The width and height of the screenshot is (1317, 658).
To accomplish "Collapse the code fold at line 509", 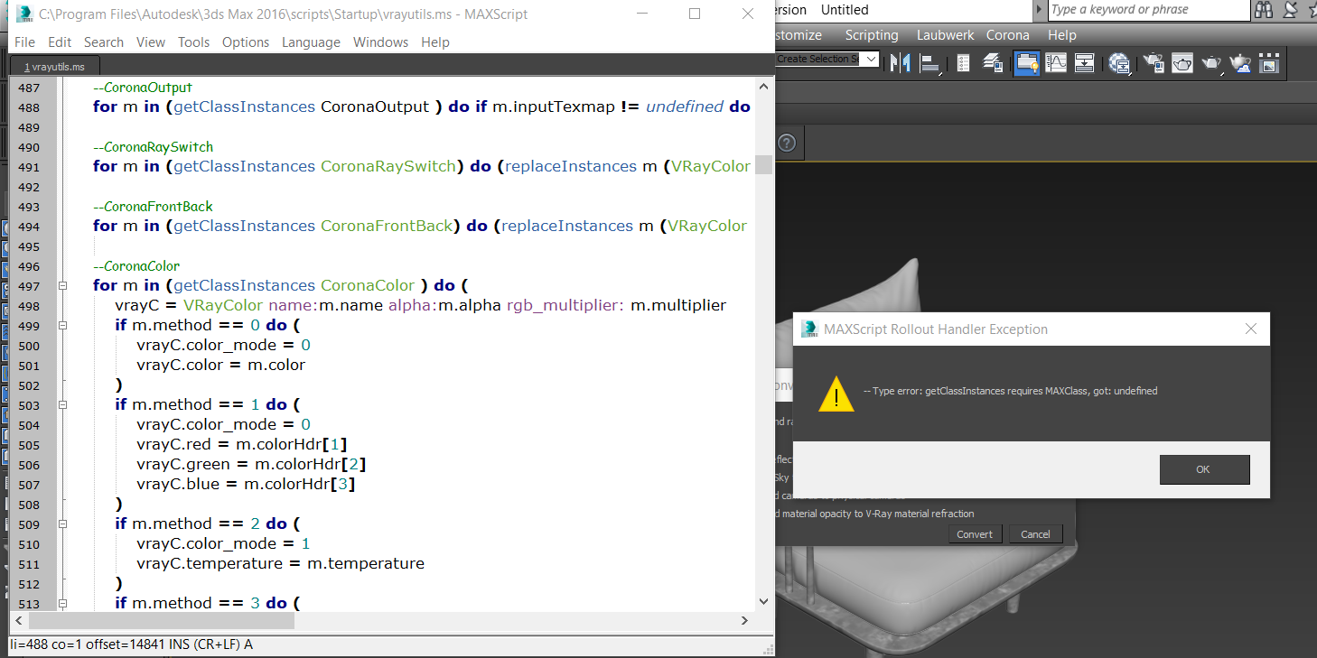I will coord(62,524).
